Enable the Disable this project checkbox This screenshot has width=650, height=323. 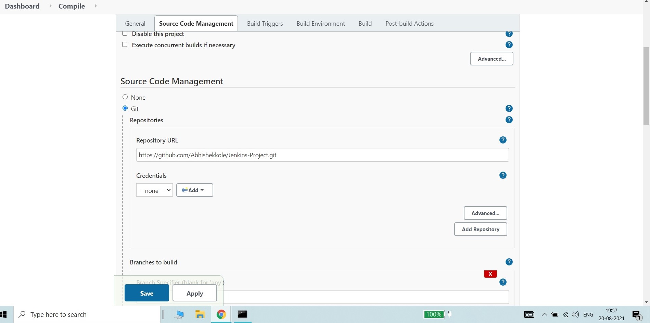125,33
